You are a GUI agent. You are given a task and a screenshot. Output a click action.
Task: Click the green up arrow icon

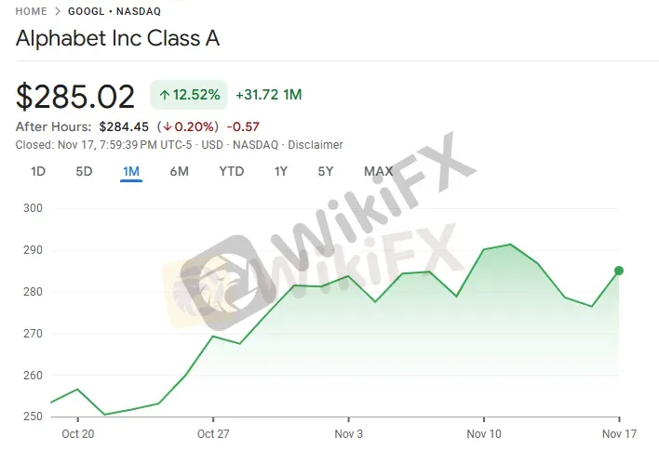point(165,95)
